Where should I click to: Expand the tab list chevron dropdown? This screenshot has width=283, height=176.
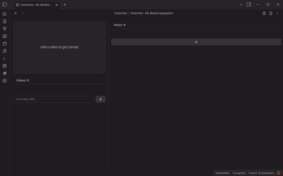point(241,4)
